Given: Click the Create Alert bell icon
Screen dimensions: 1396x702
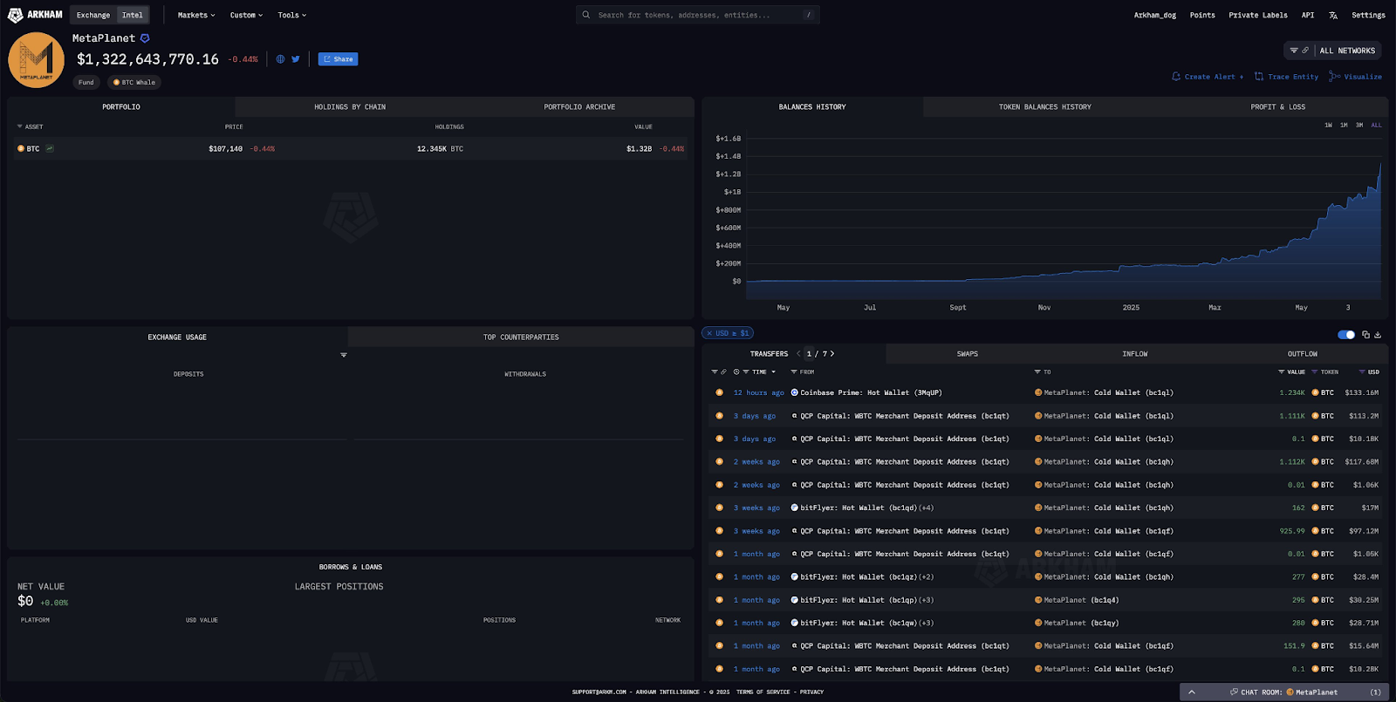Looking at the screenshot, I should point(1176,77).
